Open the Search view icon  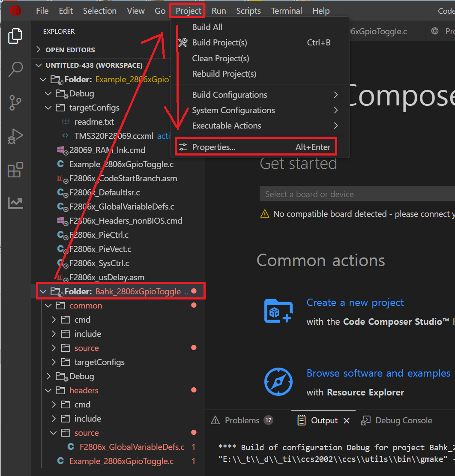pyautogui.click(x=15, y=69)
